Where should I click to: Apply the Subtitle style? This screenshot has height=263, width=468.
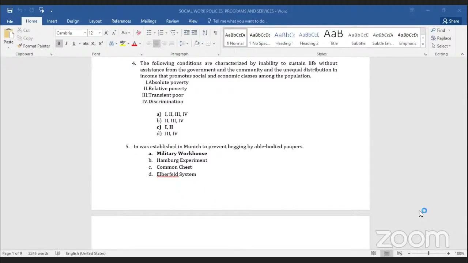pos(358,38)
